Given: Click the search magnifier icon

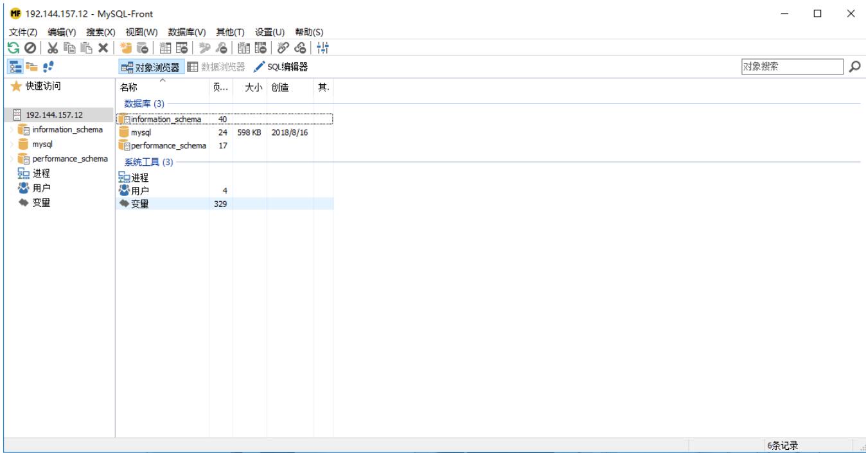Looking at the screenshot, I should 856,66.
